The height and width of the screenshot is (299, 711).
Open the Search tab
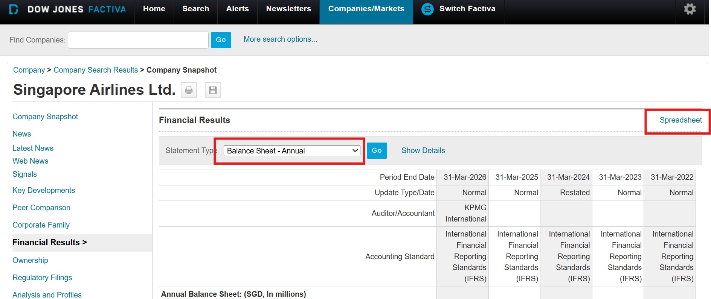pos(195,9)
